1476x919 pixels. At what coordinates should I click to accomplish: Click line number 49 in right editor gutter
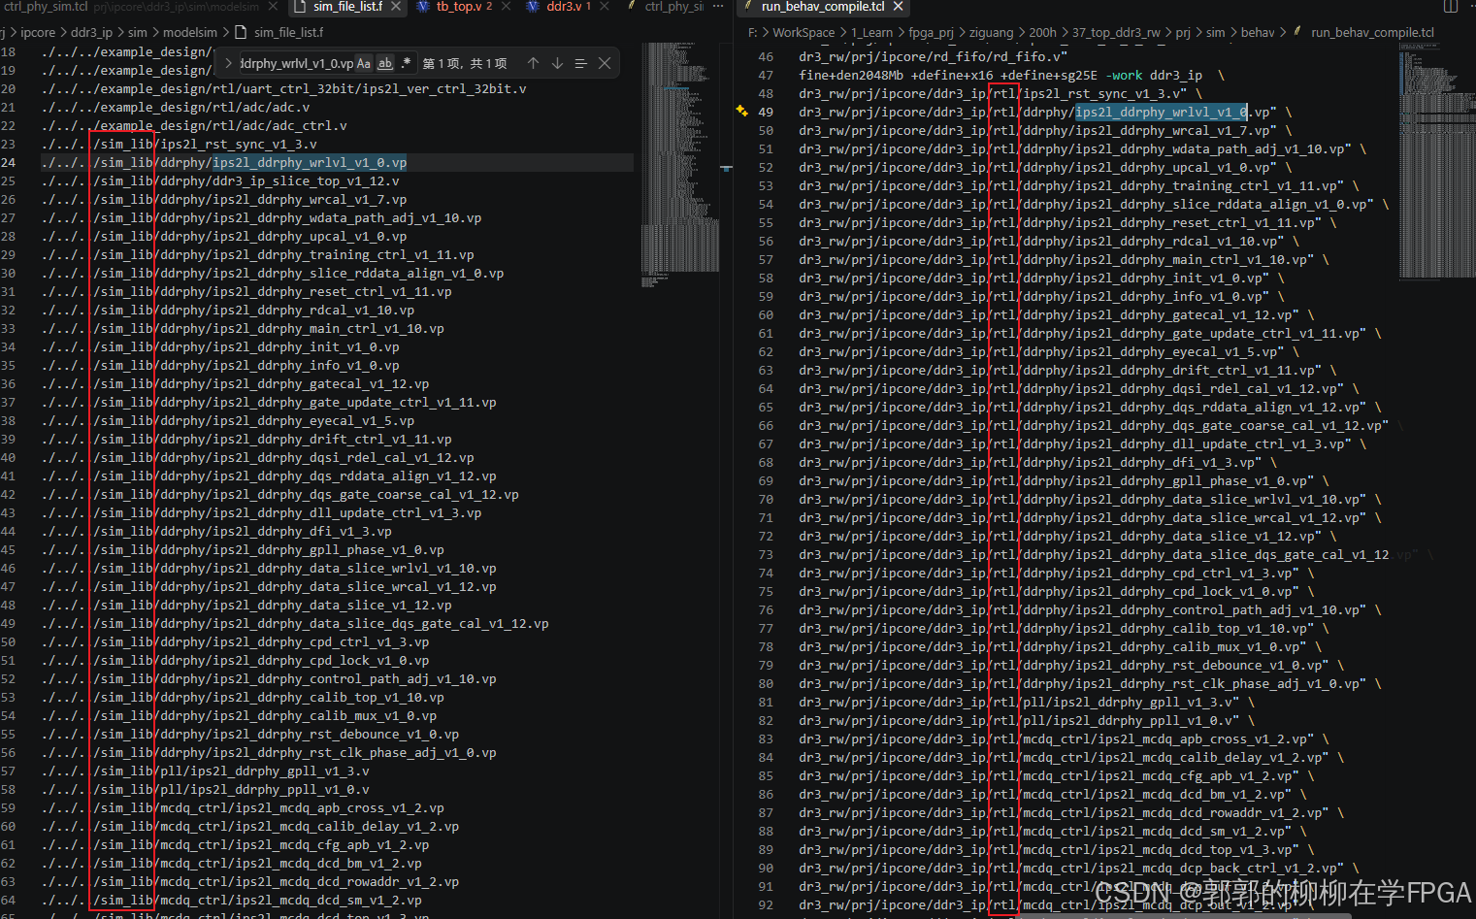[766, 112]
